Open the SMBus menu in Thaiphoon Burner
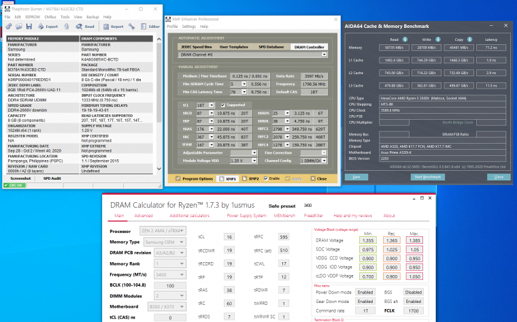This screenshot has height=322, width=517. pos(50,17)
